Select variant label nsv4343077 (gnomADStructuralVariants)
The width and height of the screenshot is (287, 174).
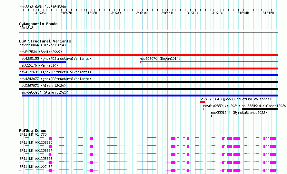(55, 79)
